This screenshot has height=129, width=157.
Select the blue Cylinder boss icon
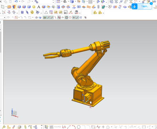[x=58, y=7]
